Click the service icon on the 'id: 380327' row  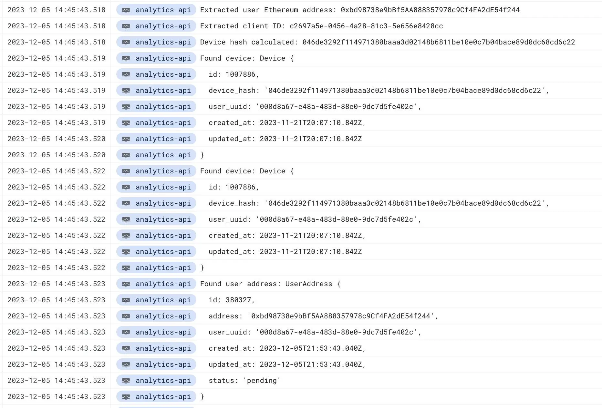click(126, 300)
